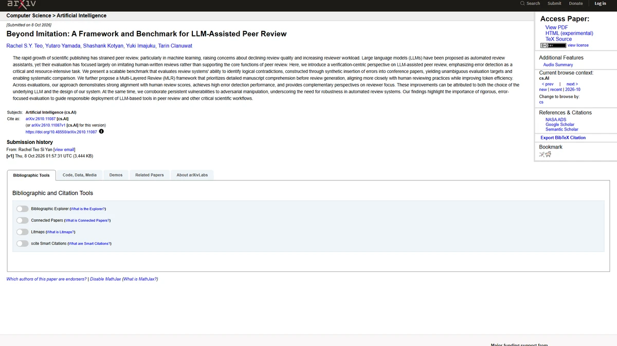The image size is (617, 346).
Task: Open the Semantic Scholar link
Action: [562, 129]
